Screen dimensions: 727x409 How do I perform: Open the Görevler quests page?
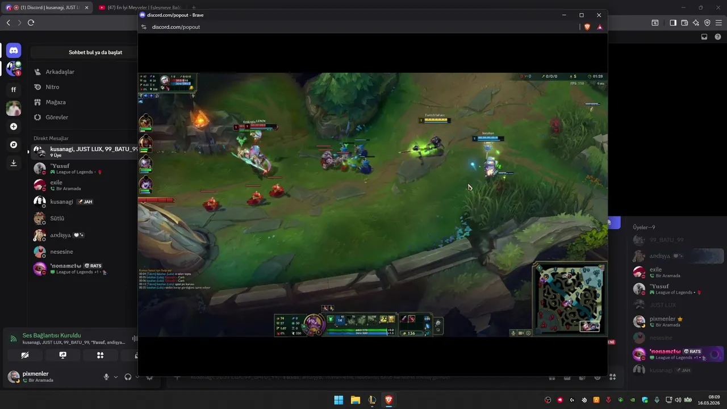click(84, 117)
